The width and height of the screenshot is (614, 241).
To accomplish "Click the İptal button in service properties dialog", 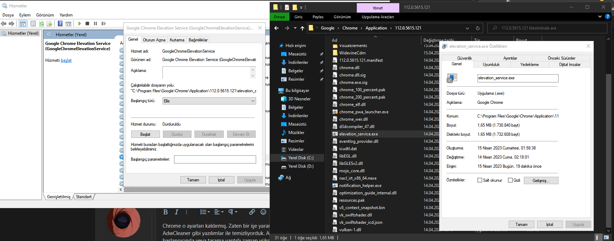I will point(221,180).
